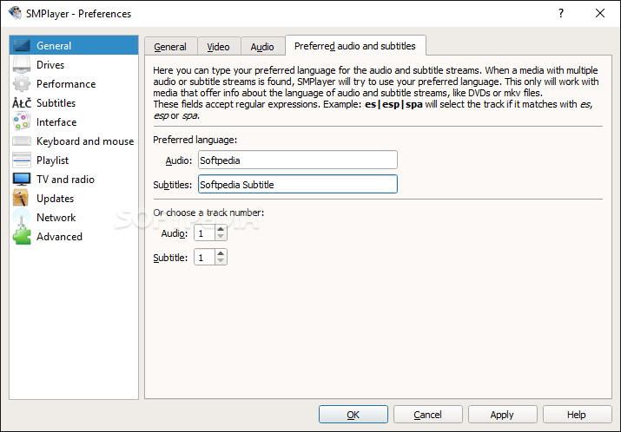The width and height of the screenshot is (621, 432).
Task: Open the Advanced preferences section
Action: (x=74, y=236)
